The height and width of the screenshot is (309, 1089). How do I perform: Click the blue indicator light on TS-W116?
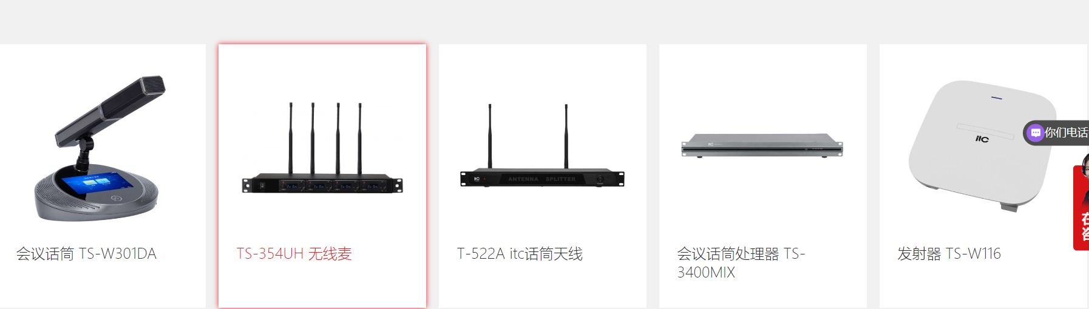(996, 98)
